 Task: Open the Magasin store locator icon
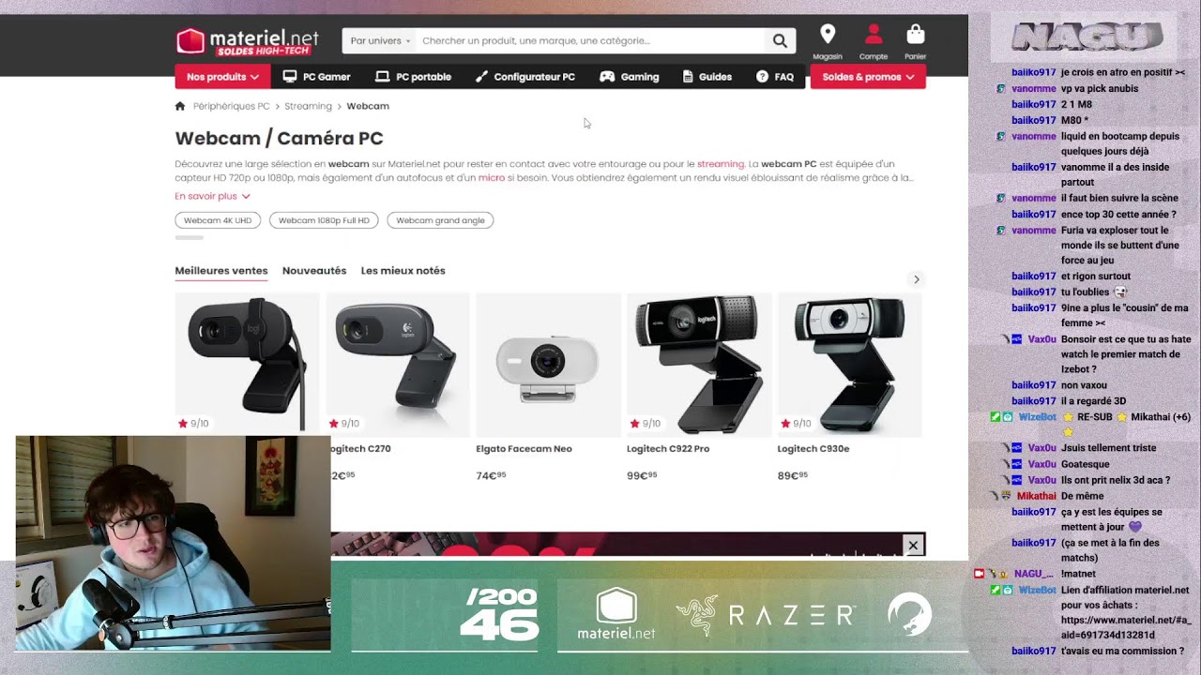point(828,42)
